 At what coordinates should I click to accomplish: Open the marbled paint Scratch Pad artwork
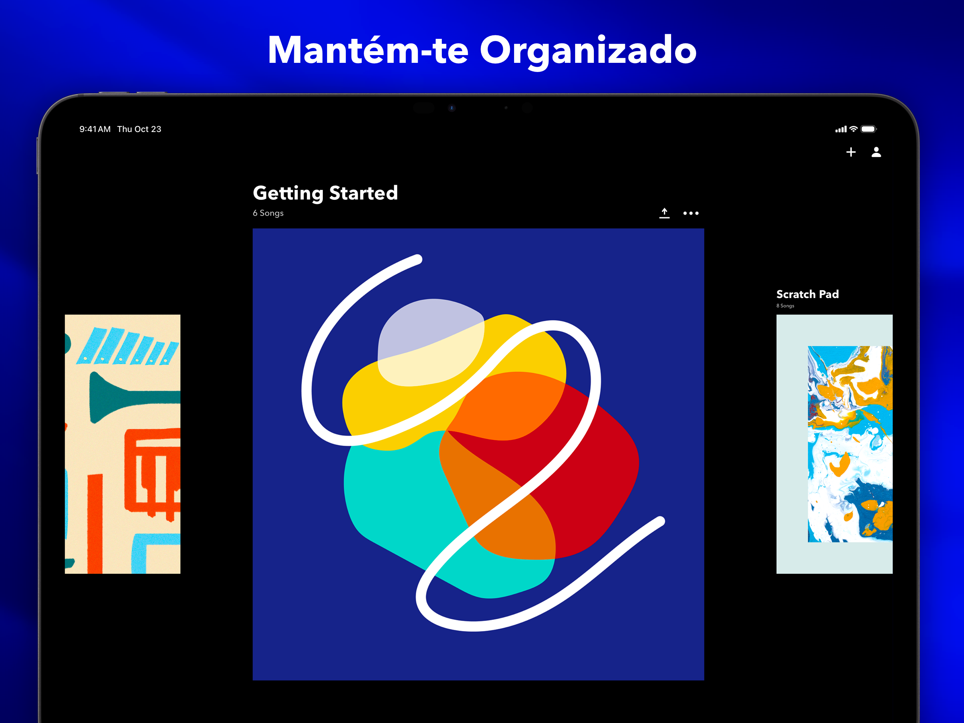click(x=849, y=444)
